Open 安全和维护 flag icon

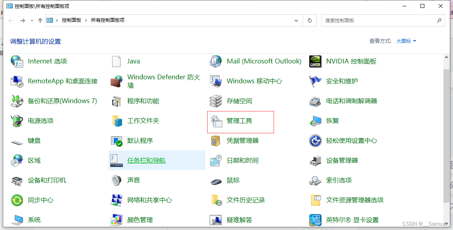click(315, 81)
